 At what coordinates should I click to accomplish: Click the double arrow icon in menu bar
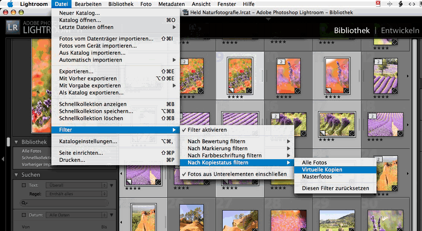(412, 4)
